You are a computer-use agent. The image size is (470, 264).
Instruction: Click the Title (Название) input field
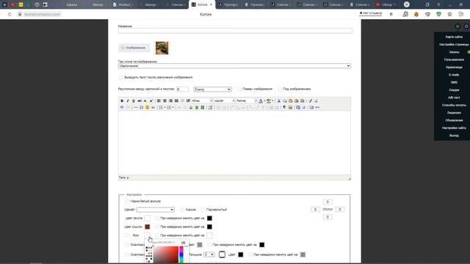(235, 31)
